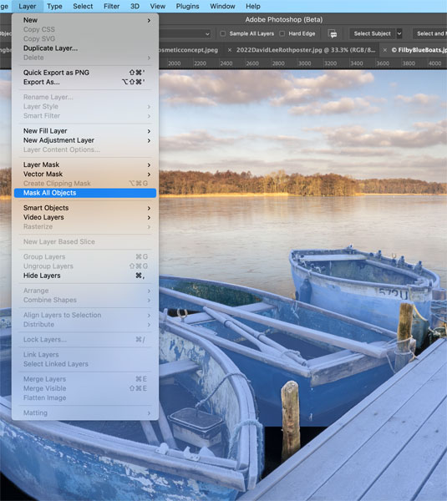Viewport: 447px width, 501px height.
Task: Open the Layer menu in the menu bar
Action: (28, 6)
